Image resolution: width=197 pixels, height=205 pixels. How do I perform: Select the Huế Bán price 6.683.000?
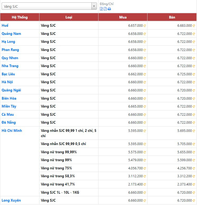point(185,26)
